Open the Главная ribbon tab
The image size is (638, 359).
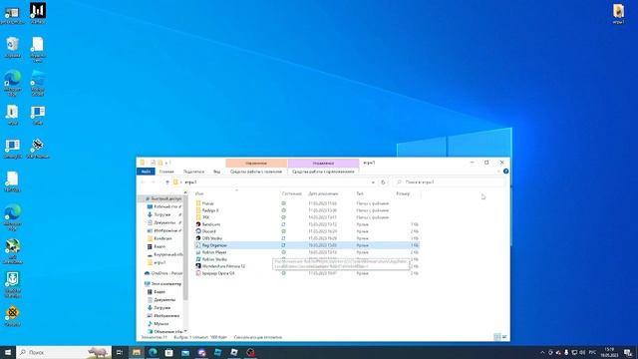click(x=166, y=172)
